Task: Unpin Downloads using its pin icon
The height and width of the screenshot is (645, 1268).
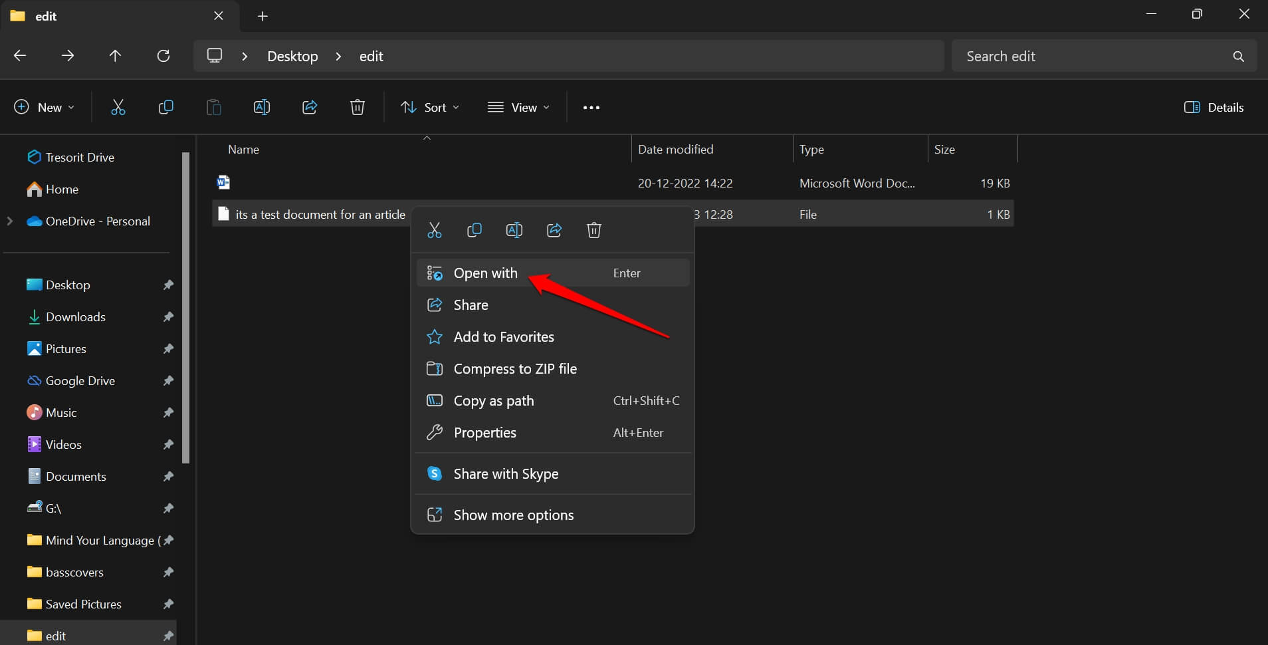Action: [x=168, y=317]
